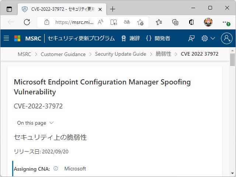The width and height of the screenshot is (236, 177).
Task: Open the Favorites list icon
Action: (159, 22)
